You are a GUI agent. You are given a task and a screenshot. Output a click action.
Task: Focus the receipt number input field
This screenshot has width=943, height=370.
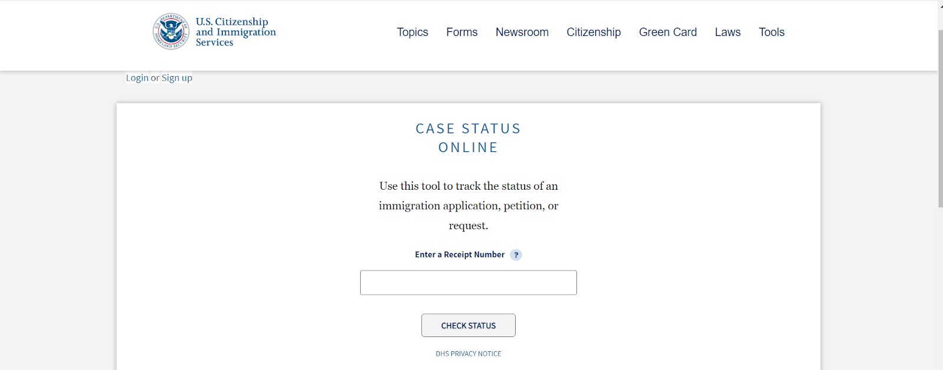(468, 283)
